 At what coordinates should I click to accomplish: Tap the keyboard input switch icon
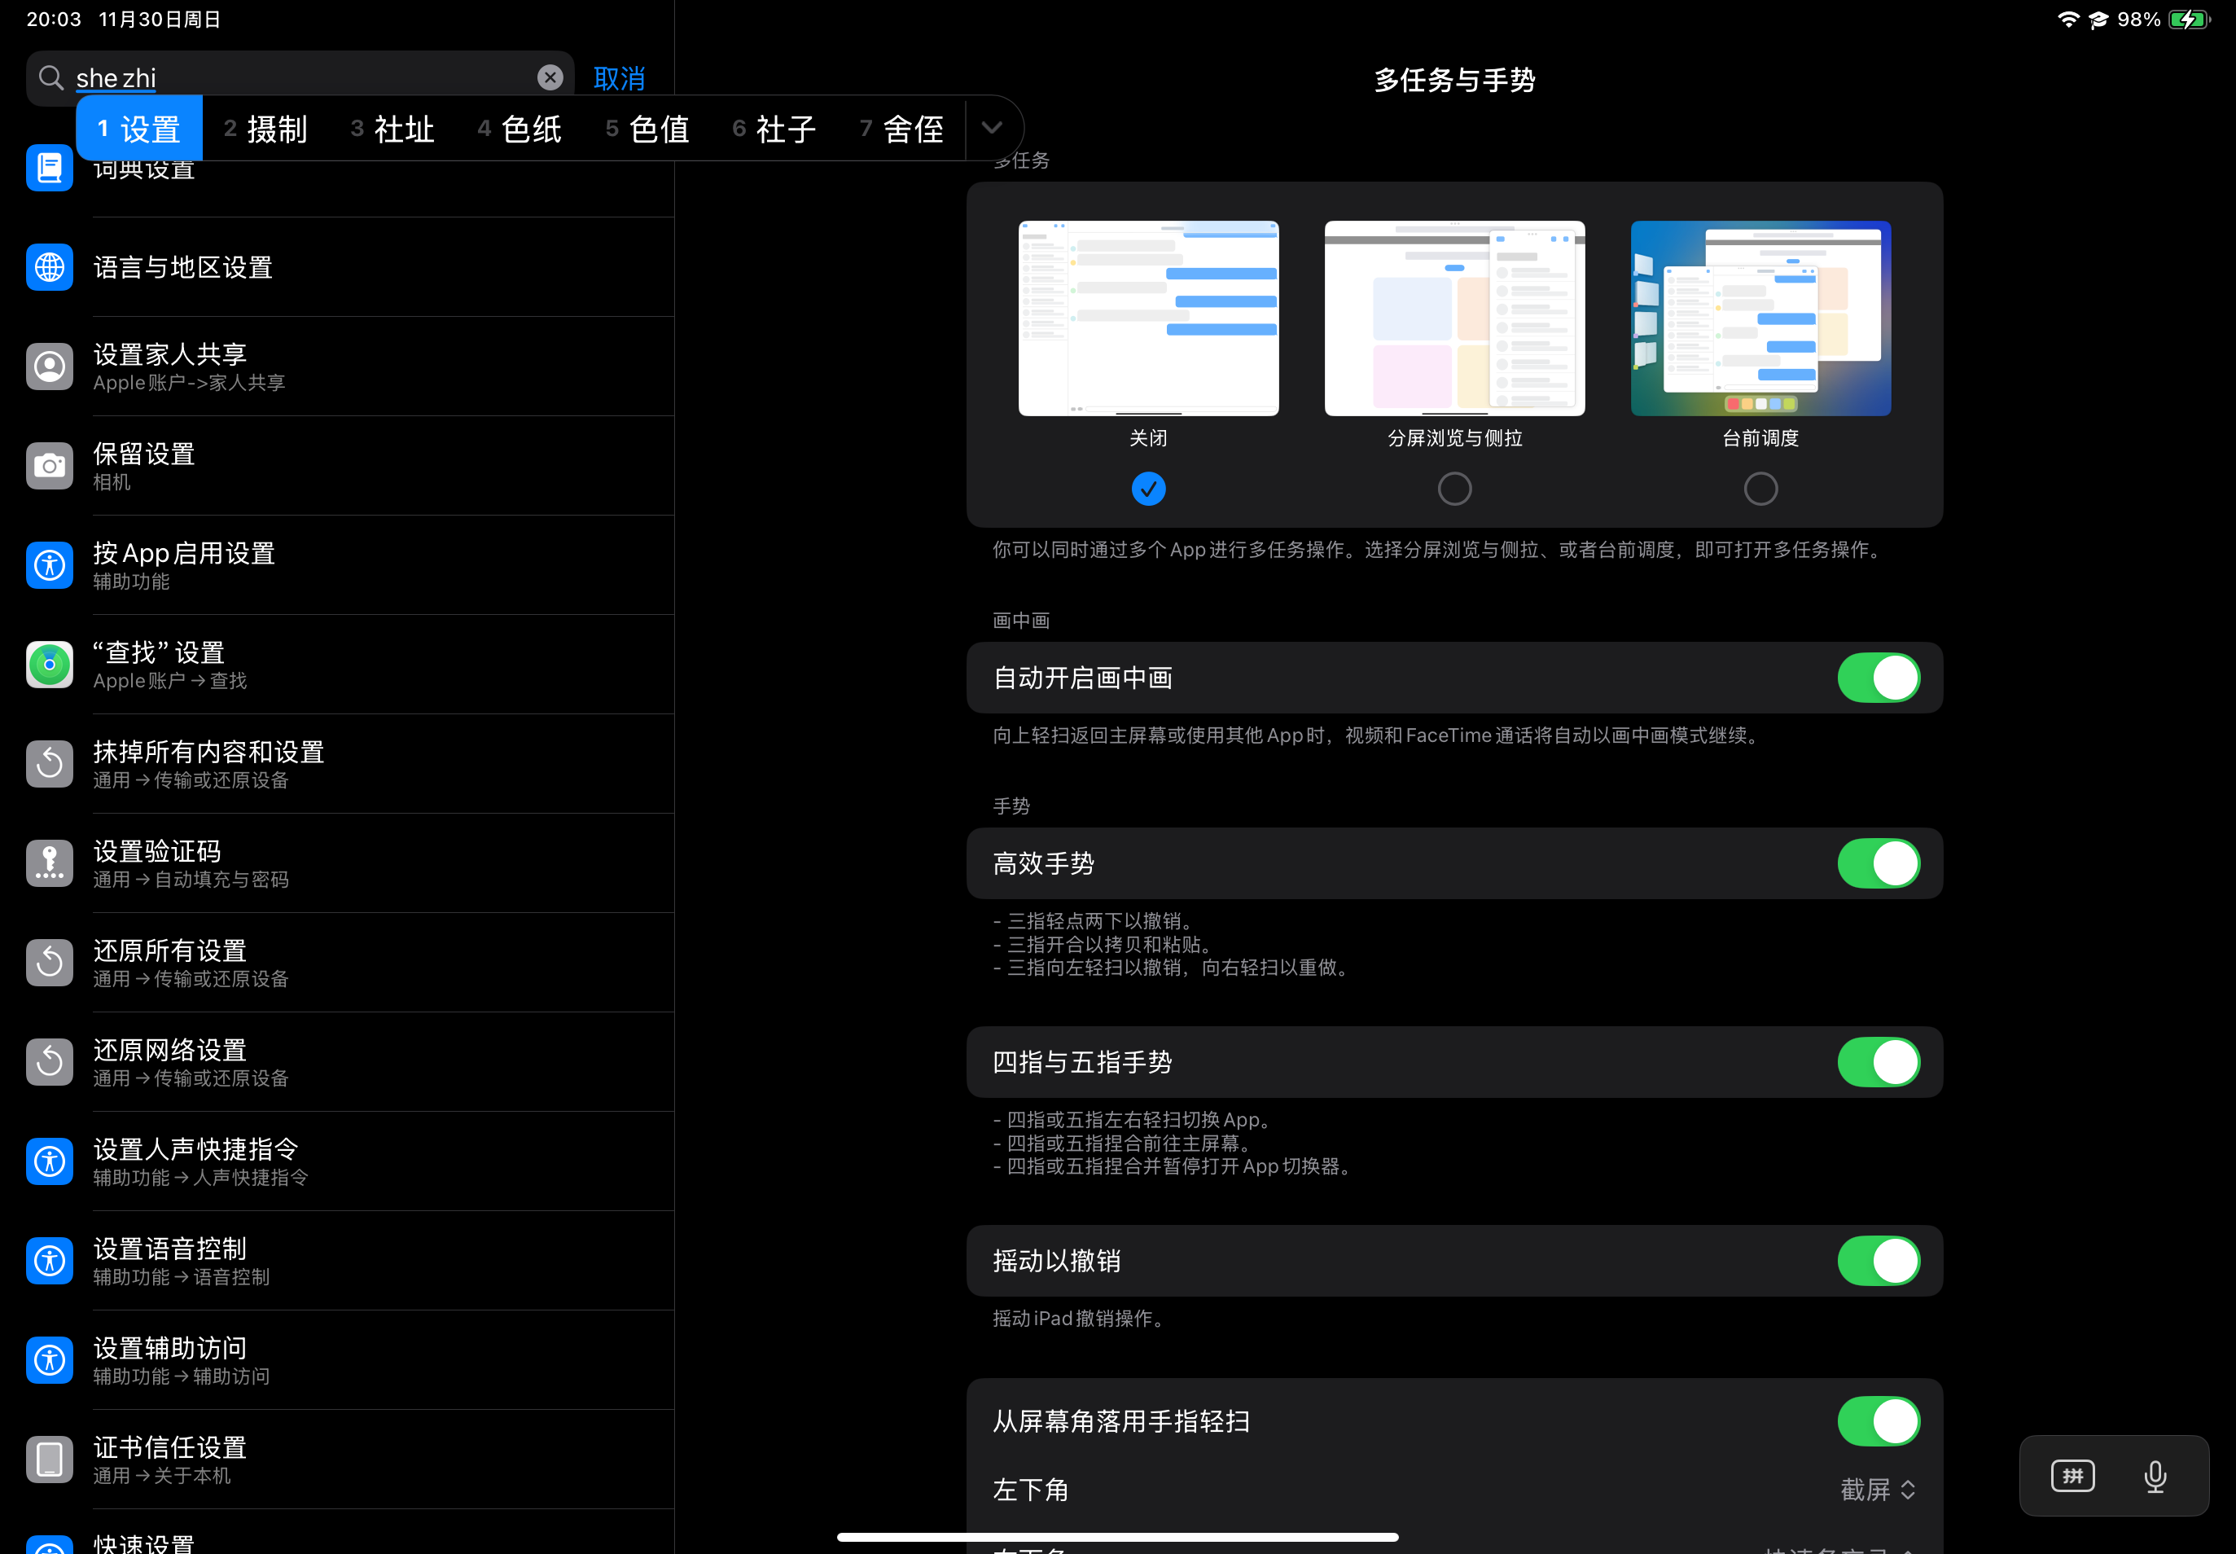(2072, 1476)
